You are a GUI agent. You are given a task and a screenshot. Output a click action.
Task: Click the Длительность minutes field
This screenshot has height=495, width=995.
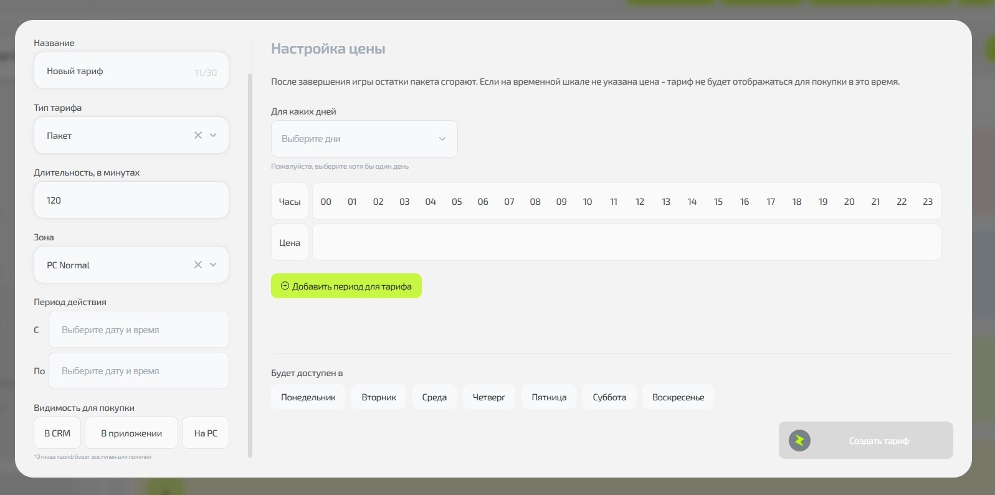[x=131, y=200]
